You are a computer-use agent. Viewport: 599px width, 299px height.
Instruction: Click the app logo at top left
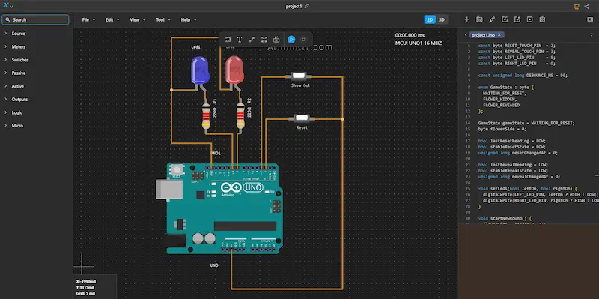[6, 6]
